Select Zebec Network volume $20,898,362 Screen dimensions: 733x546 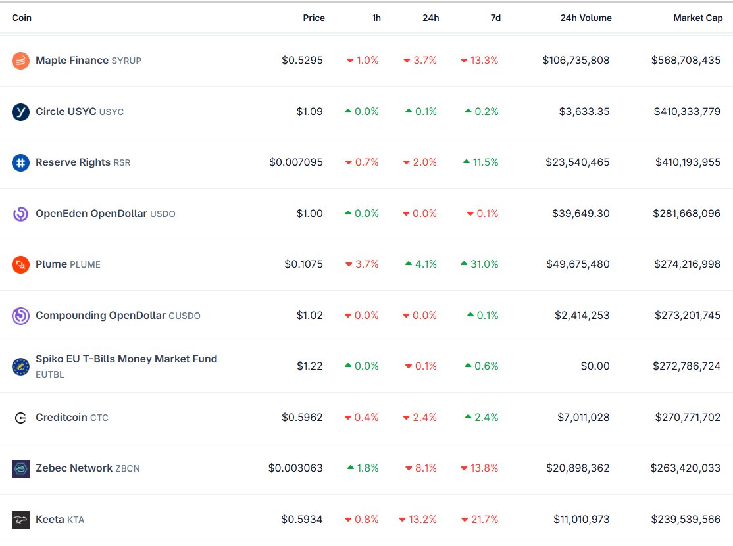coord(578,468)
